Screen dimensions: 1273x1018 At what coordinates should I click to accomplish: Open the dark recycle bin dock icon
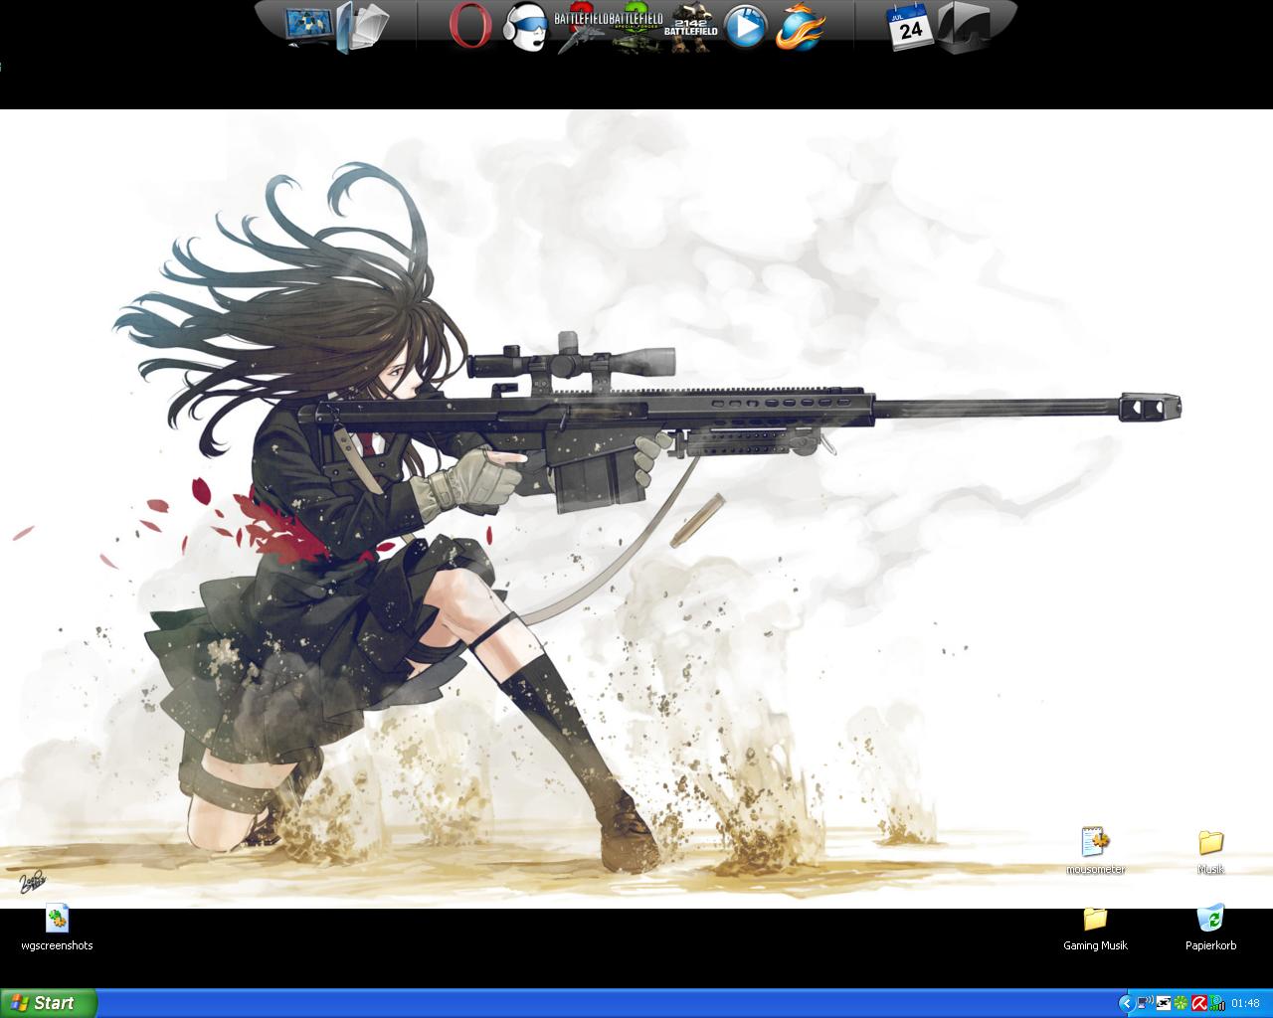963,27
